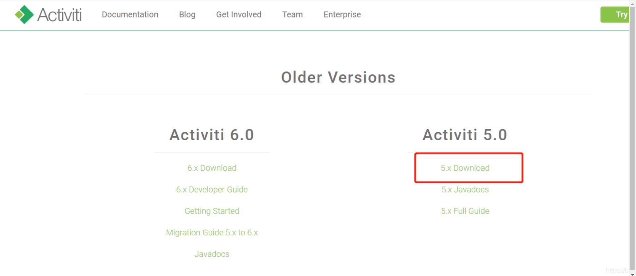Open the Documentation menu
Image resolution: width=636 pixels, height=276 pixels.
point(130,15)
